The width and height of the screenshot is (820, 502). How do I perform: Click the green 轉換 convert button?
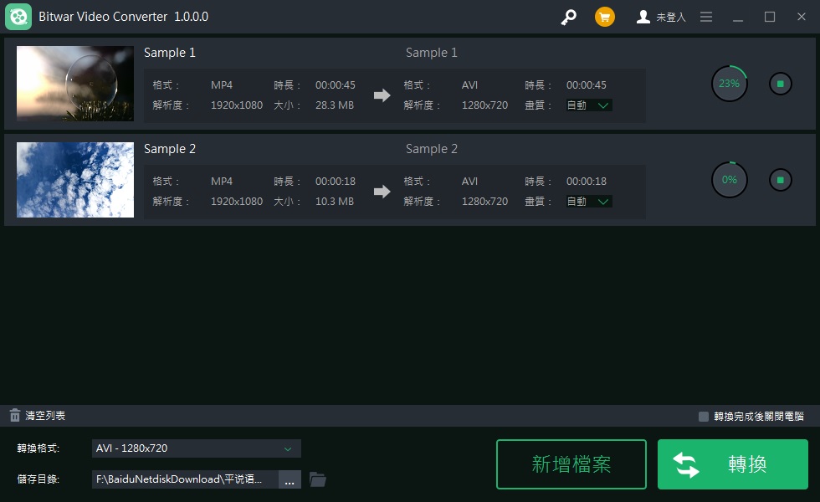point(733,464)
